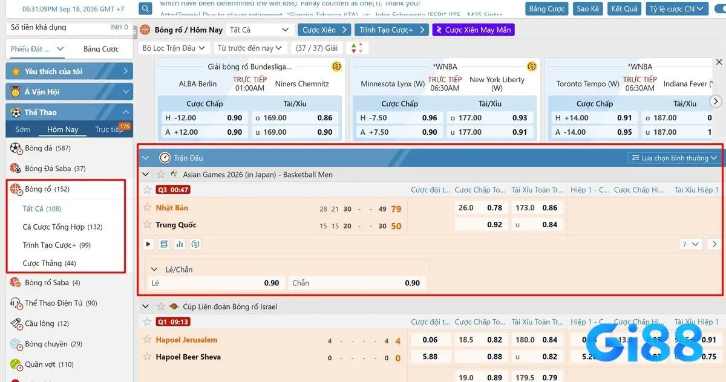Favorite Cúp Liên đoàn Bóng rổ Israel star
726x382 pixels.
161,306
